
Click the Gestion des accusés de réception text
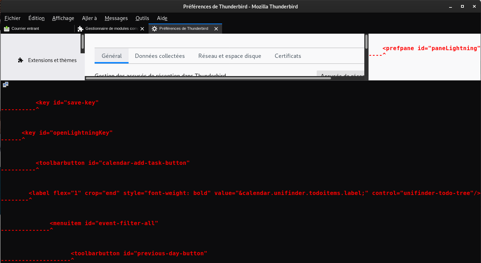(160, 76)
